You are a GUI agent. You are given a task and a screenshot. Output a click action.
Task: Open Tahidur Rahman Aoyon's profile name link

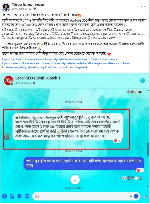tap(28, 5)
